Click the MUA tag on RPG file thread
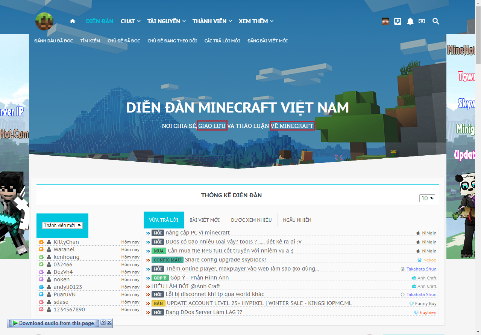Viewport: 481px width, 335px height. click(159, 251)
